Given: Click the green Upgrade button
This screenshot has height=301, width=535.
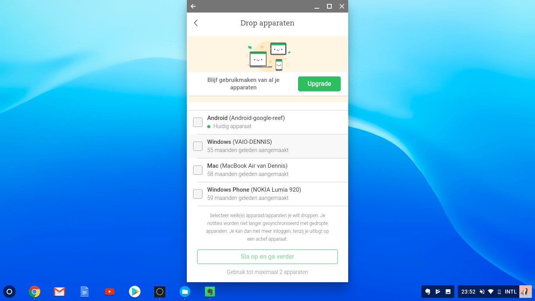Looking at the screenshot, I should point(319,84).
